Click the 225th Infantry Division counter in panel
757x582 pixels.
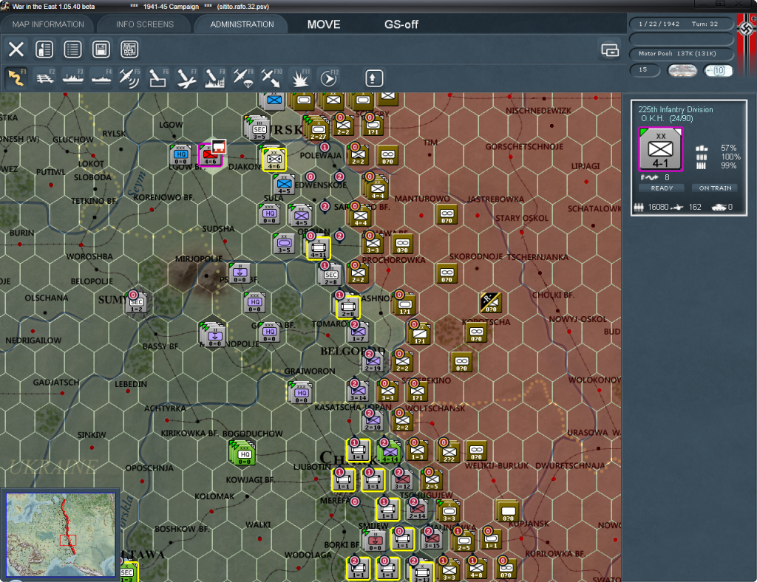click(x=660, y=149)
